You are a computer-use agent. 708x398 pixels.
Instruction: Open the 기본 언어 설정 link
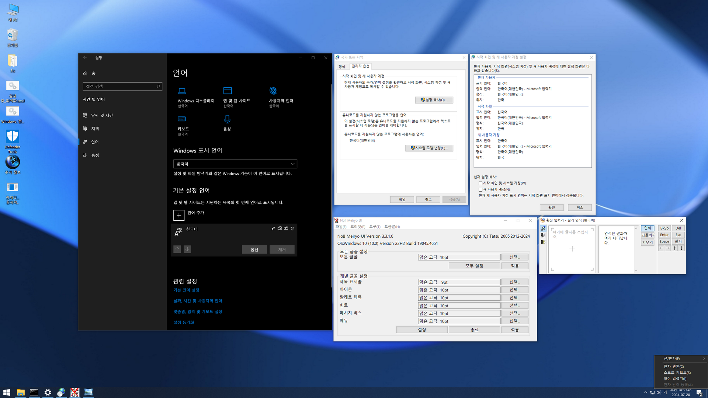pos(186,290)
